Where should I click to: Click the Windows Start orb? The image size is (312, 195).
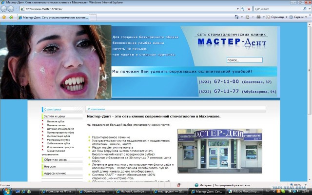coord(6,191)
